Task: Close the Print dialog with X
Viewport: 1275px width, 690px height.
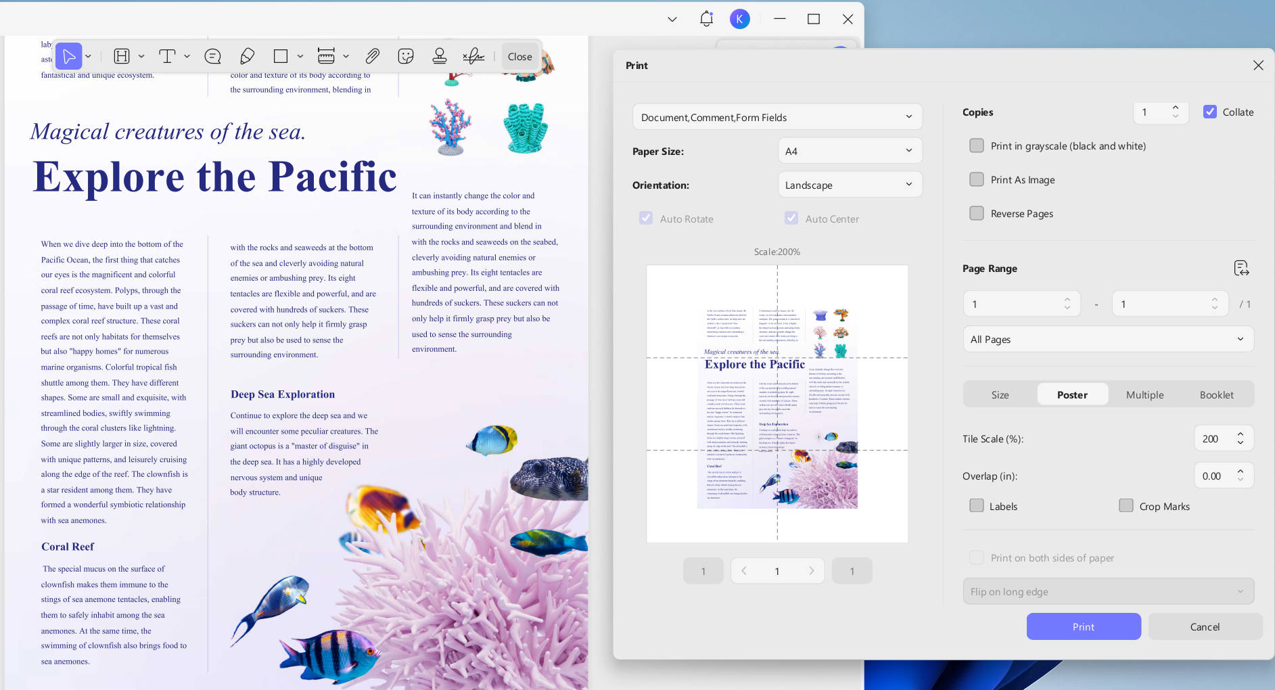Action: tap(1258, 65)
